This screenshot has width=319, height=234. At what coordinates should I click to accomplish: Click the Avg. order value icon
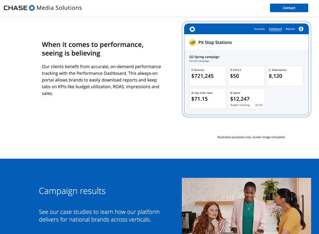192,93
